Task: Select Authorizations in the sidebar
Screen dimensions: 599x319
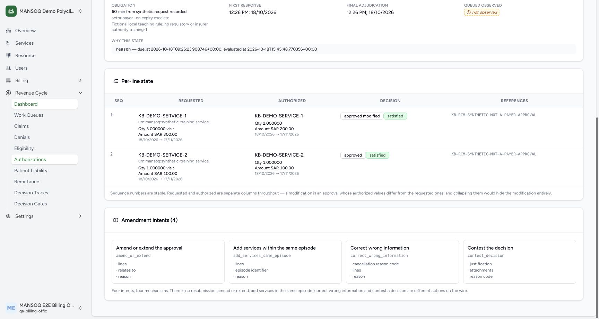Action: 44,159
